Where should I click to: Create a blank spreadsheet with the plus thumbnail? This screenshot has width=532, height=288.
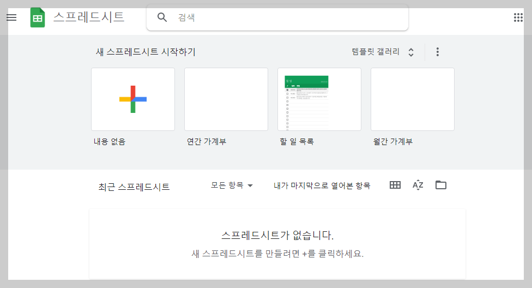click(x=133, y=99)
